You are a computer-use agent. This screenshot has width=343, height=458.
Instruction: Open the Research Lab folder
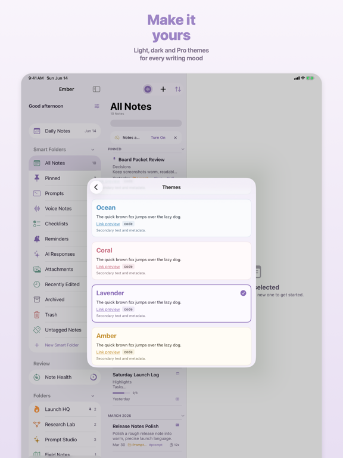pos(65,425)
